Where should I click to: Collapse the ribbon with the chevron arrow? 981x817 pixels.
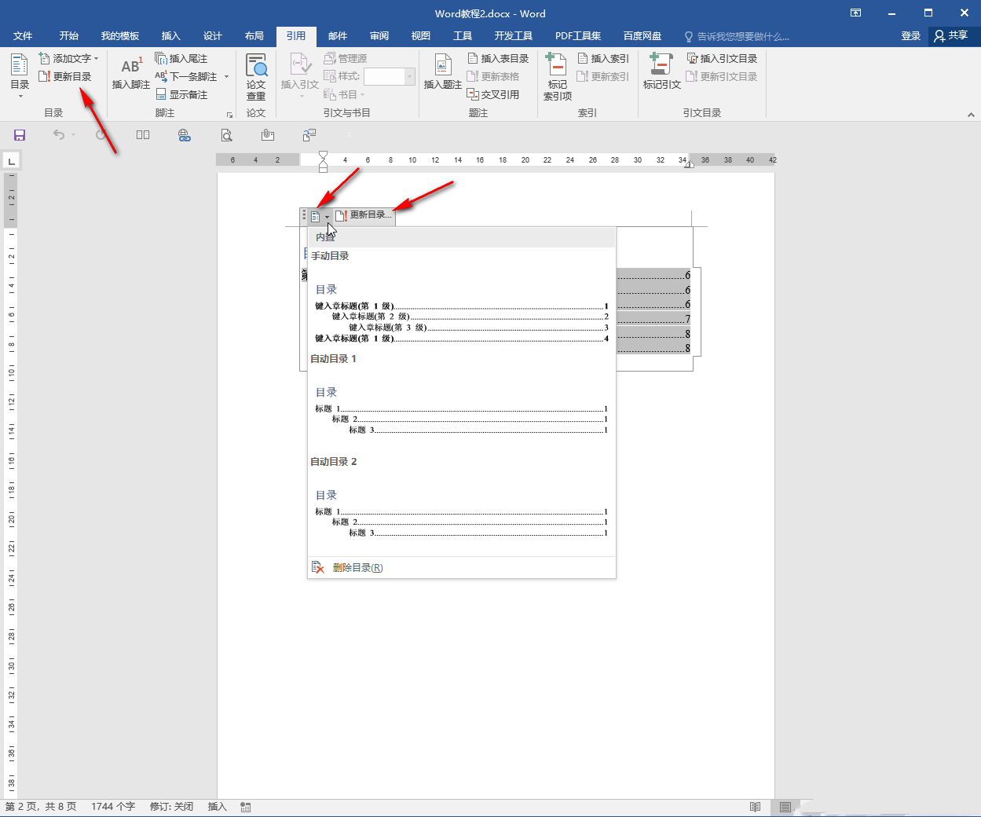point(971,115)
